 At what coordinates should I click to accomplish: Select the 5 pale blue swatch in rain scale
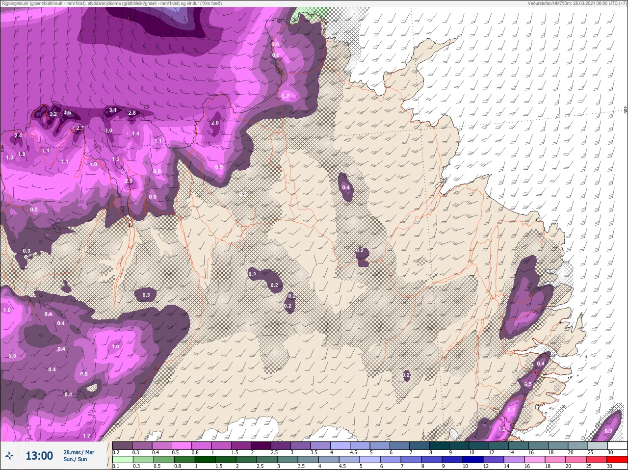coord(370,460)
